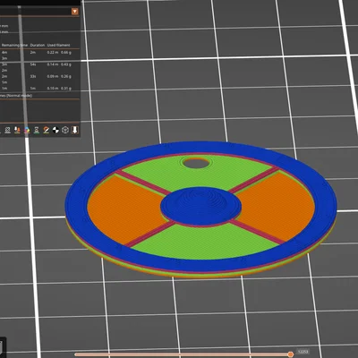
Task: Click the 54s duration value
Action: [x=33, y=64]
